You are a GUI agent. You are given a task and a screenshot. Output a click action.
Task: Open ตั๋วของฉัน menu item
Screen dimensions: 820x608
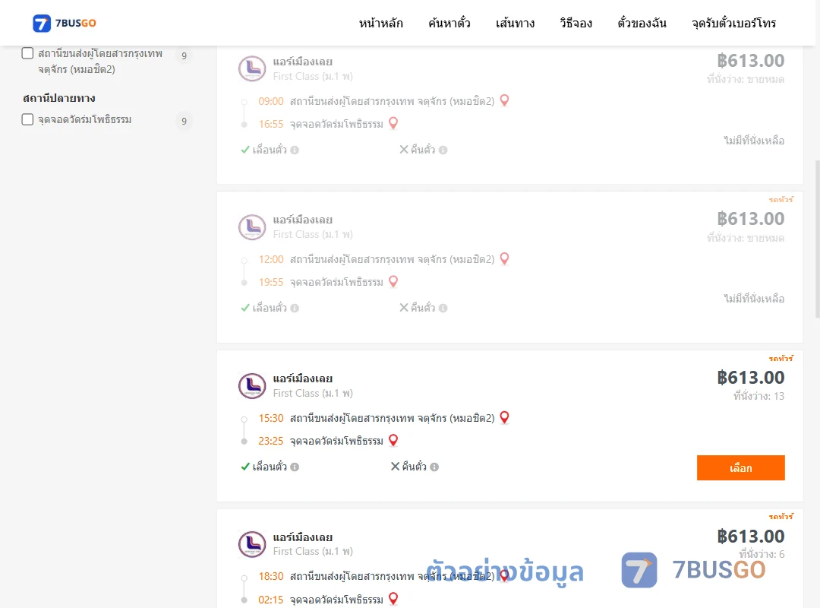[642, 23]
